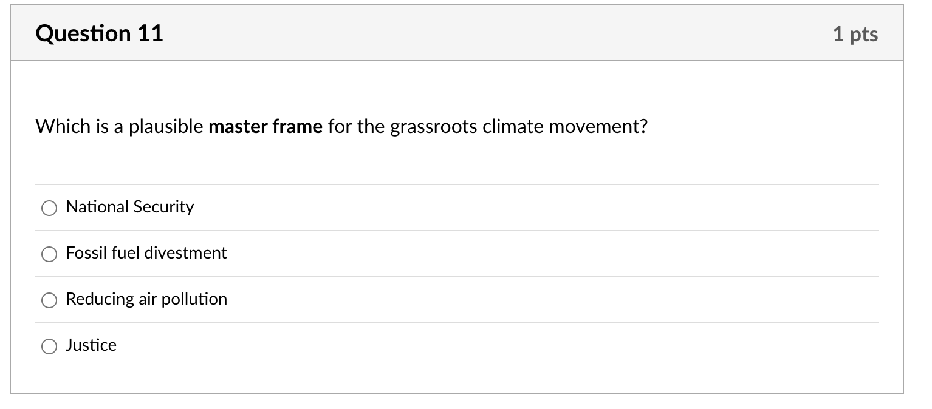Choose Reducing air pollution as your response

(x=49, y=300)
